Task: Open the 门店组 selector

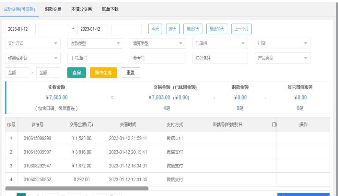Action: (220, 43)
